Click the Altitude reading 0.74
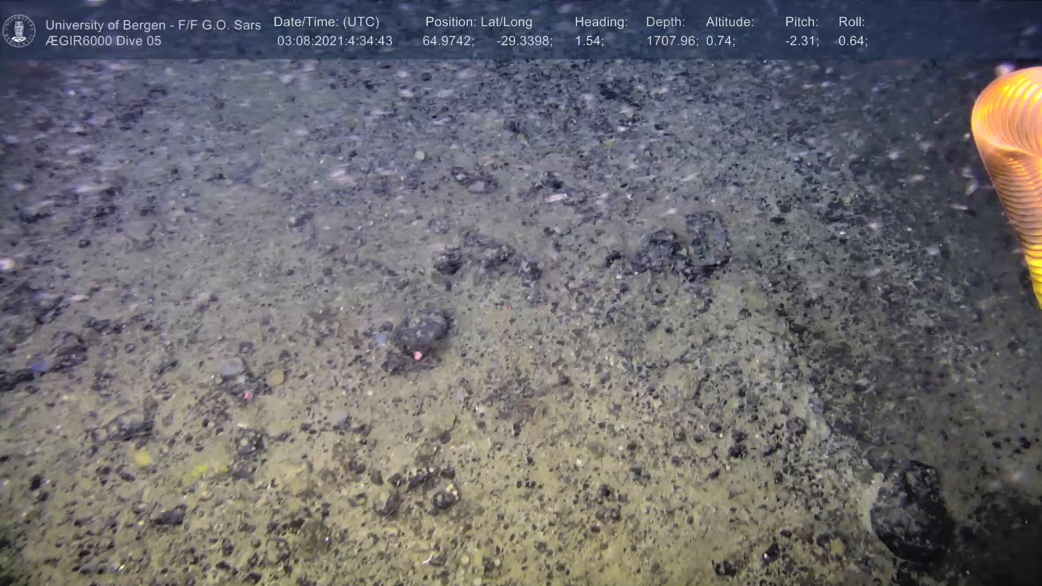Screen dimensions: 1042x586 coord(720,41)
